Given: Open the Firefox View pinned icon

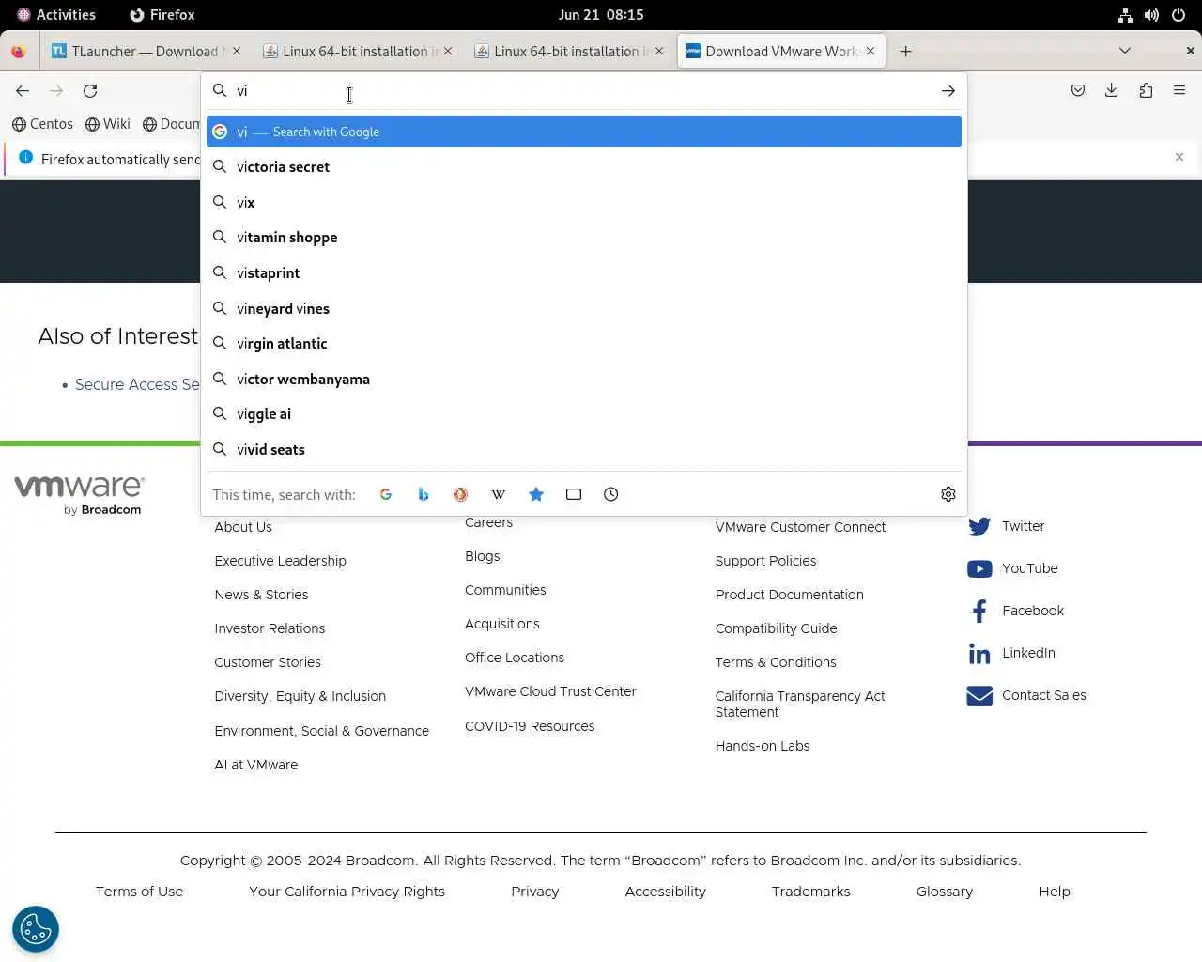Looking at the screenshot, I should [x=18, y=52].
